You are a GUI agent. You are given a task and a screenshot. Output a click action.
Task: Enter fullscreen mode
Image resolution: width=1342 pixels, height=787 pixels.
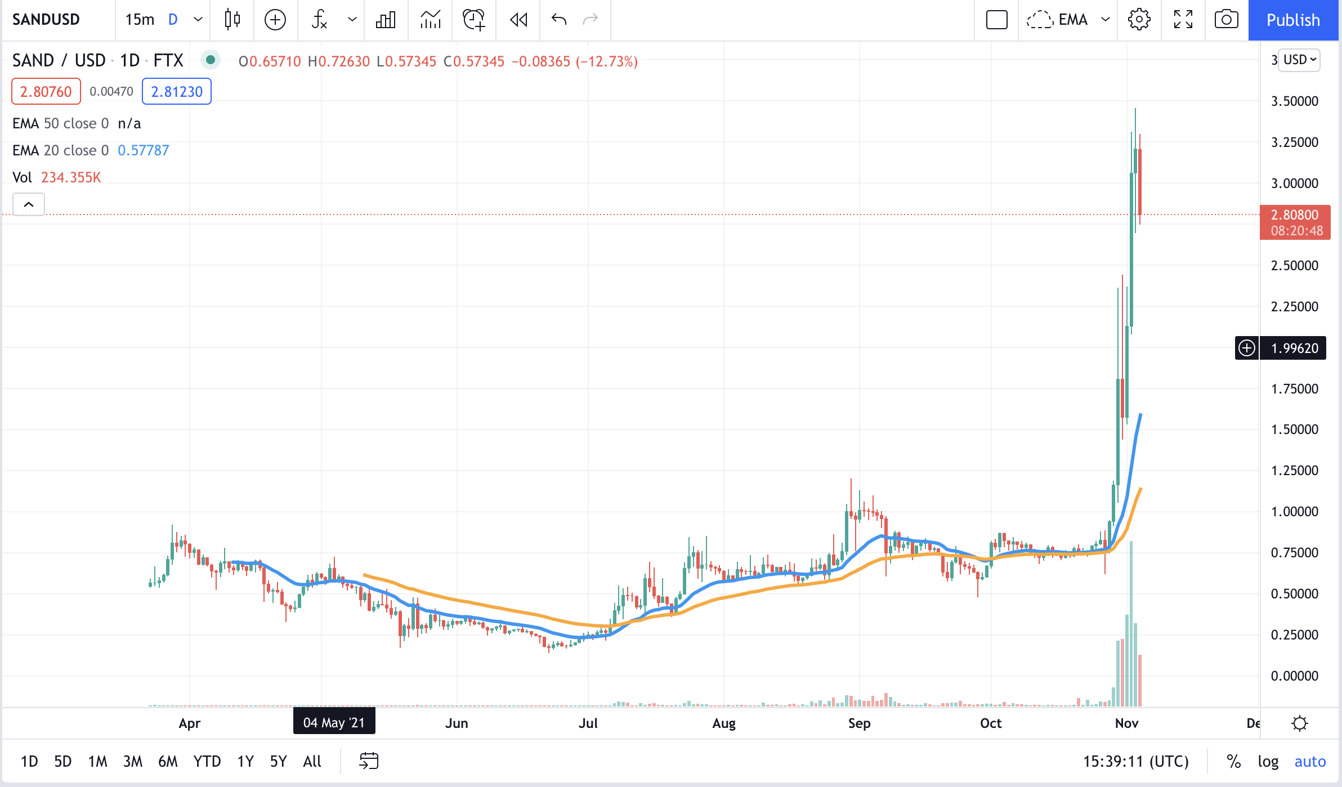pyautogui.click(x=1183, y=20)
